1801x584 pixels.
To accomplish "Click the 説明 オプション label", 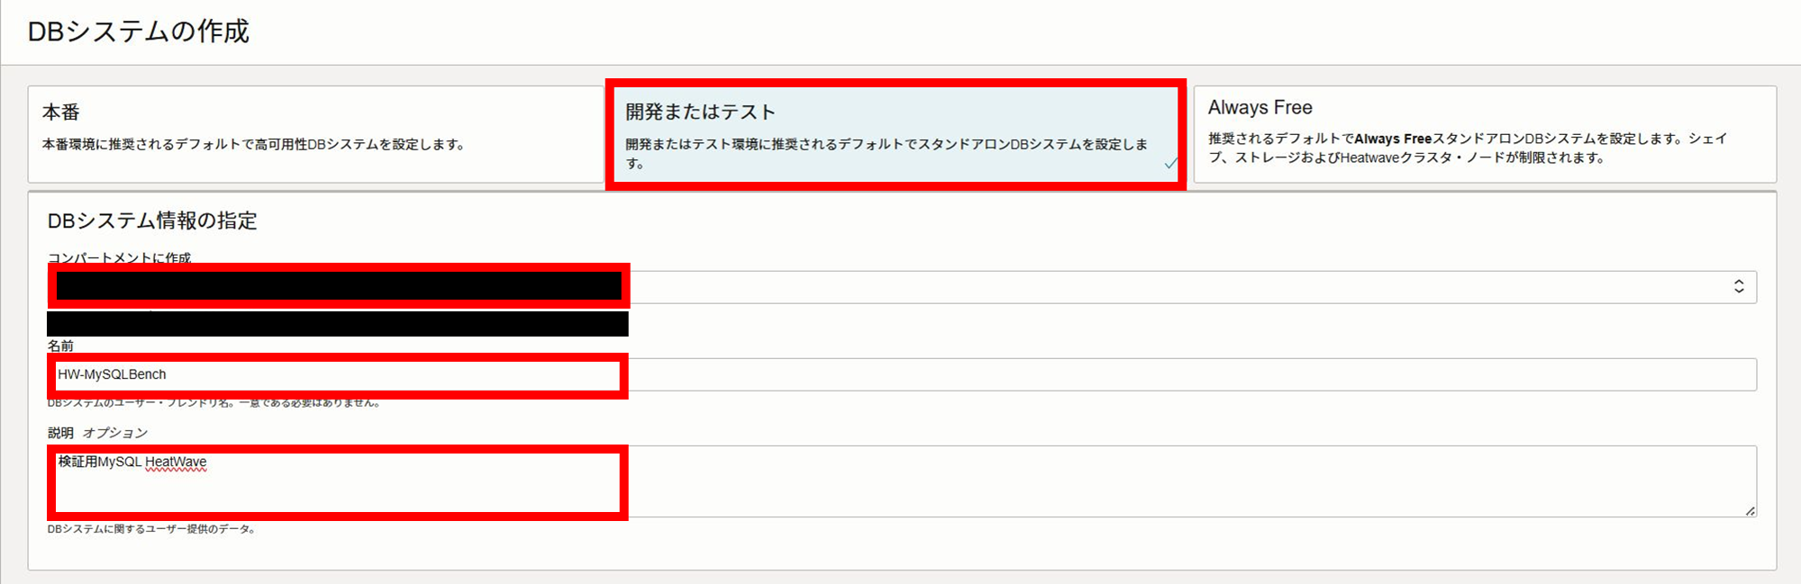I will click(x=97, y=433).
